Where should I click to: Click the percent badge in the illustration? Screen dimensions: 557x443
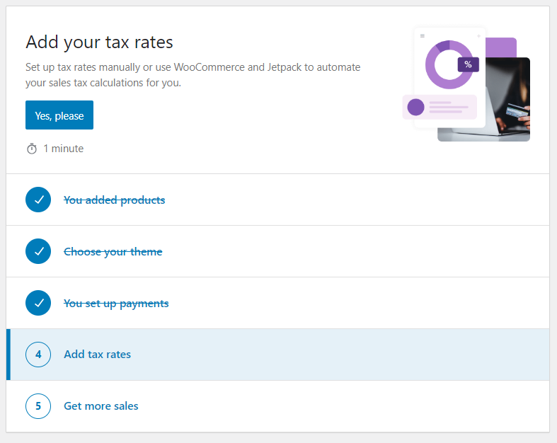469,64
